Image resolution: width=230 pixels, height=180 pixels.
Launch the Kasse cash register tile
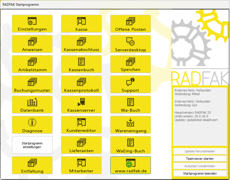click(81, 24)
